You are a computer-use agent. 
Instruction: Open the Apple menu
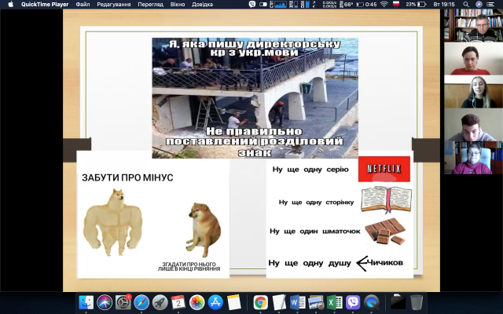10,5
